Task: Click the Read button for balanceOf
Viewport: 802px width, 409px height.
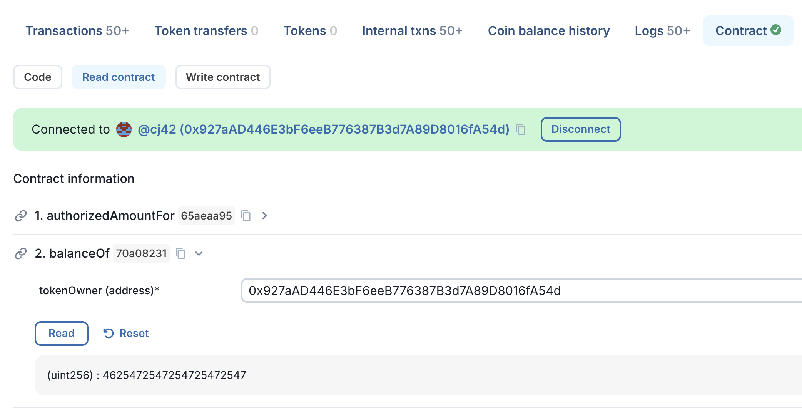Action: point(62,334)
